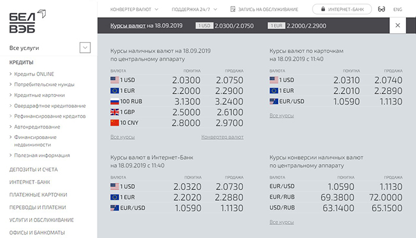Close the currency rates panel
This screenshot has height=238, width=416.
tap(398, 26)
